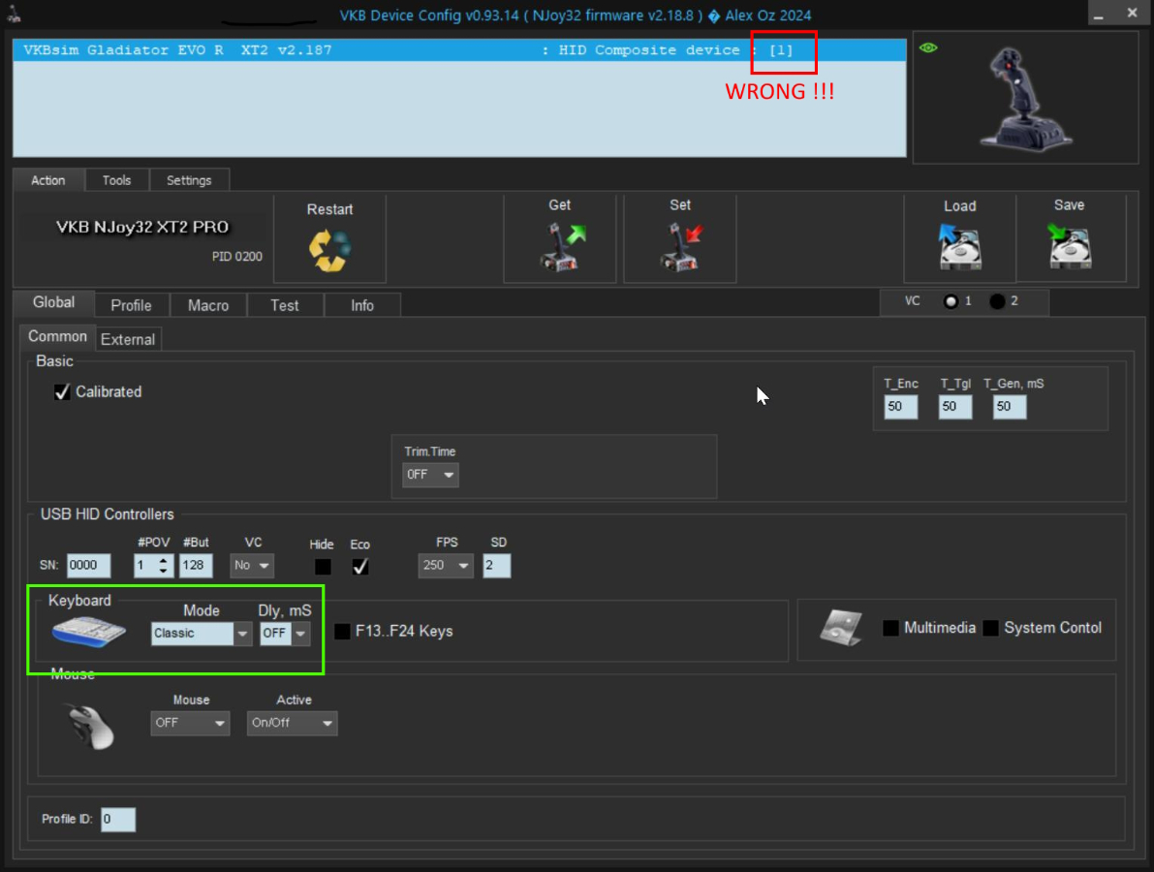1154x872 pixels.
Task: Select VC radio option 1
Action: 951,301
